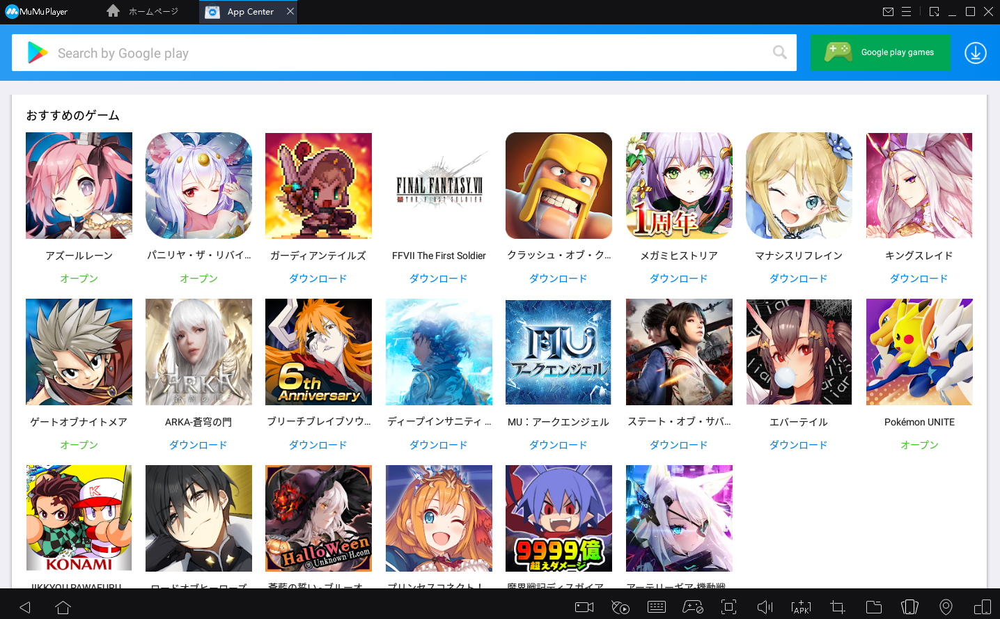
Task: Open the operation recorder macro icon
Action: (x=620, y=607)
